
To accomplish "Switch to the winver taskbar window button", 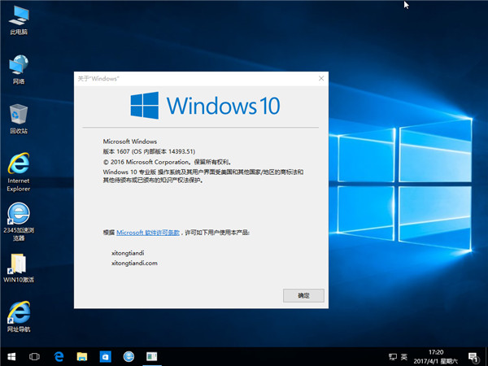I will pos(152,357).
